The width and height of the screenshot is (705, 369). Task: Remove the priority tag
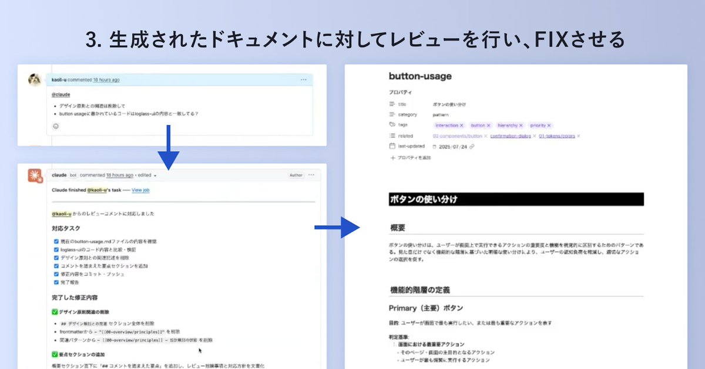[549, 126]
